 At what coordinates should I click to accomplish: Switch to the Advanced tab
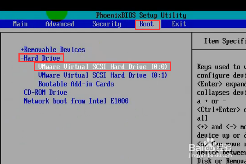coord(60,24)
